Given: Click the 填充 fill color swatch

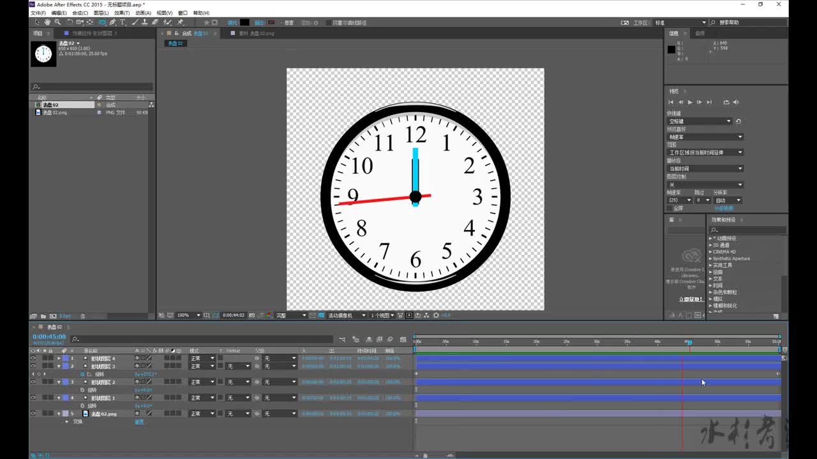Looking at the screenshot, I should (x=244, y=22).
